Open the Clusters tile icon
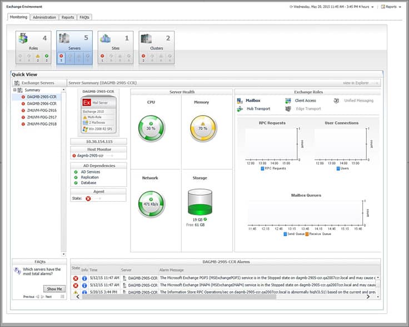Image resolution: width=409 pixels, height=327 pixels. point(146,38)
